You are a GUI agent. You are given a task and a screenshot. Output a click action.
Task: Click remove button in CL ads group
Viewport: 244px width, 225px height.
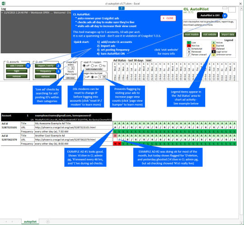(x=46, y=76)
